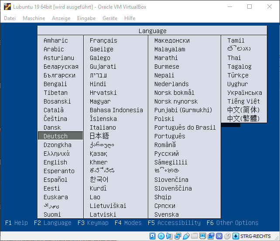Open the Anzeige menu
The height and width of the screenshot is (241, 280).
point(61,18)
